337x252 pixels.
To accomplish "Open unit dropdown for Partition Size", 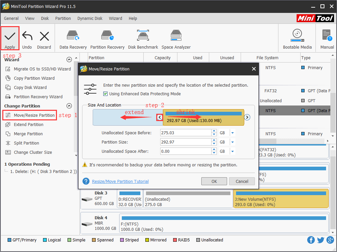I will click(232, 142).
